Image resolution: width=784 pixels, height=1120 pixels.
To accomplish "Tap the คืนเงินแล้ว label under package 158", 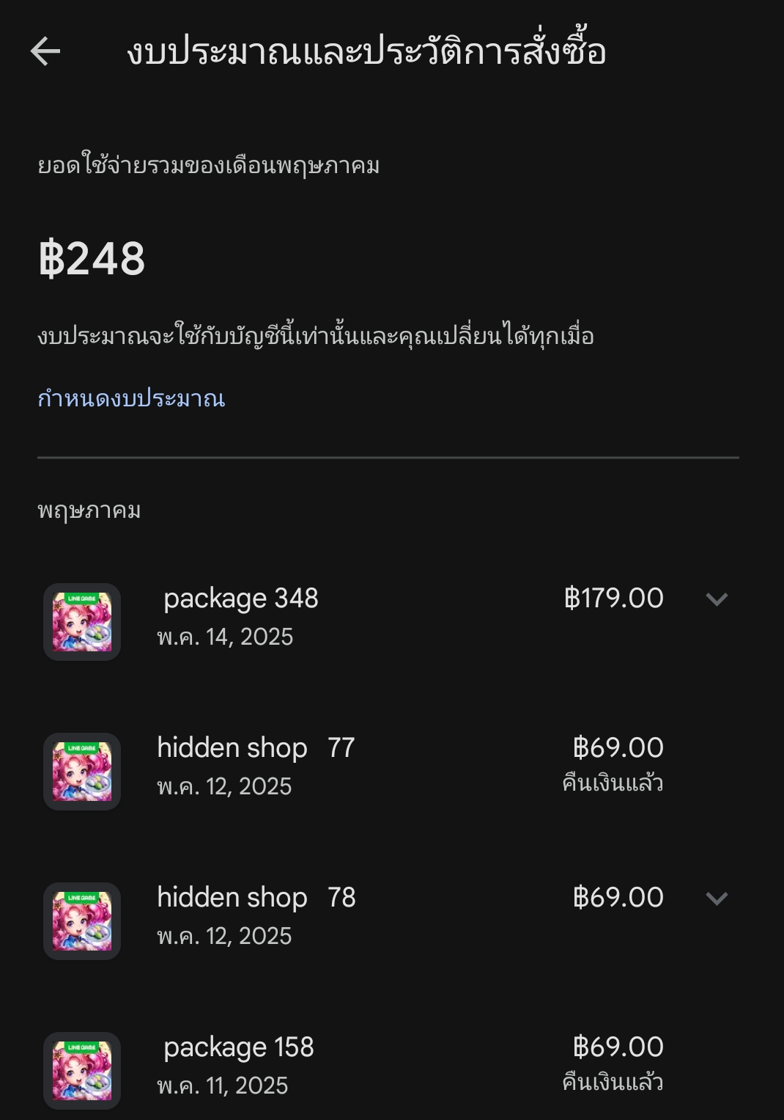I will point(613,1083).
